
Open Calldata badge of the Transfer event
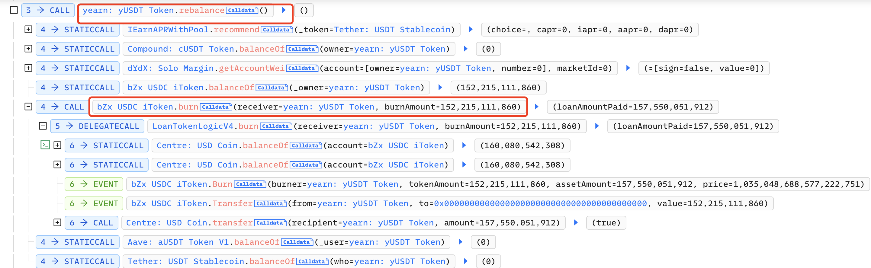[271, 203]
